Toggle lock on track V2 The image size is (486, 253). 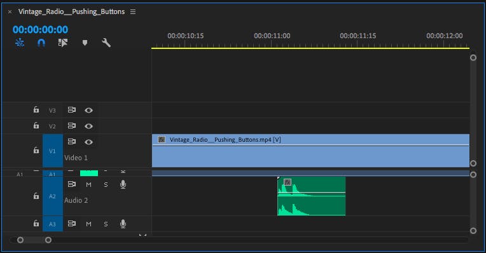pos(36,125)
